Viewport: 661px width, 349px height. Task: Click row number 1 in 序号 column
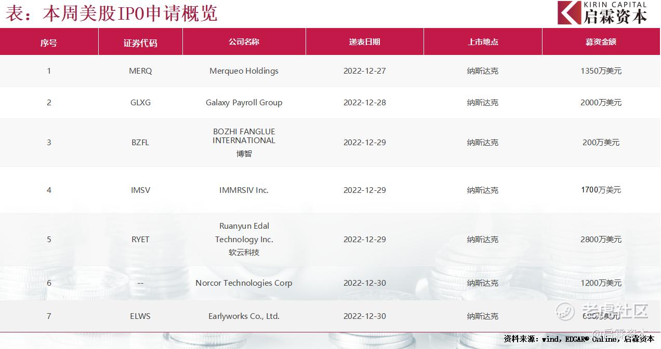click(x=49, y=71)
